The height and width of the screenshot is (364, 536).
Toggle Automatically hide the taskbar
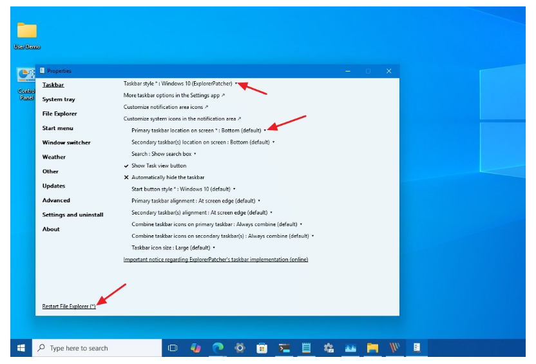167,177
